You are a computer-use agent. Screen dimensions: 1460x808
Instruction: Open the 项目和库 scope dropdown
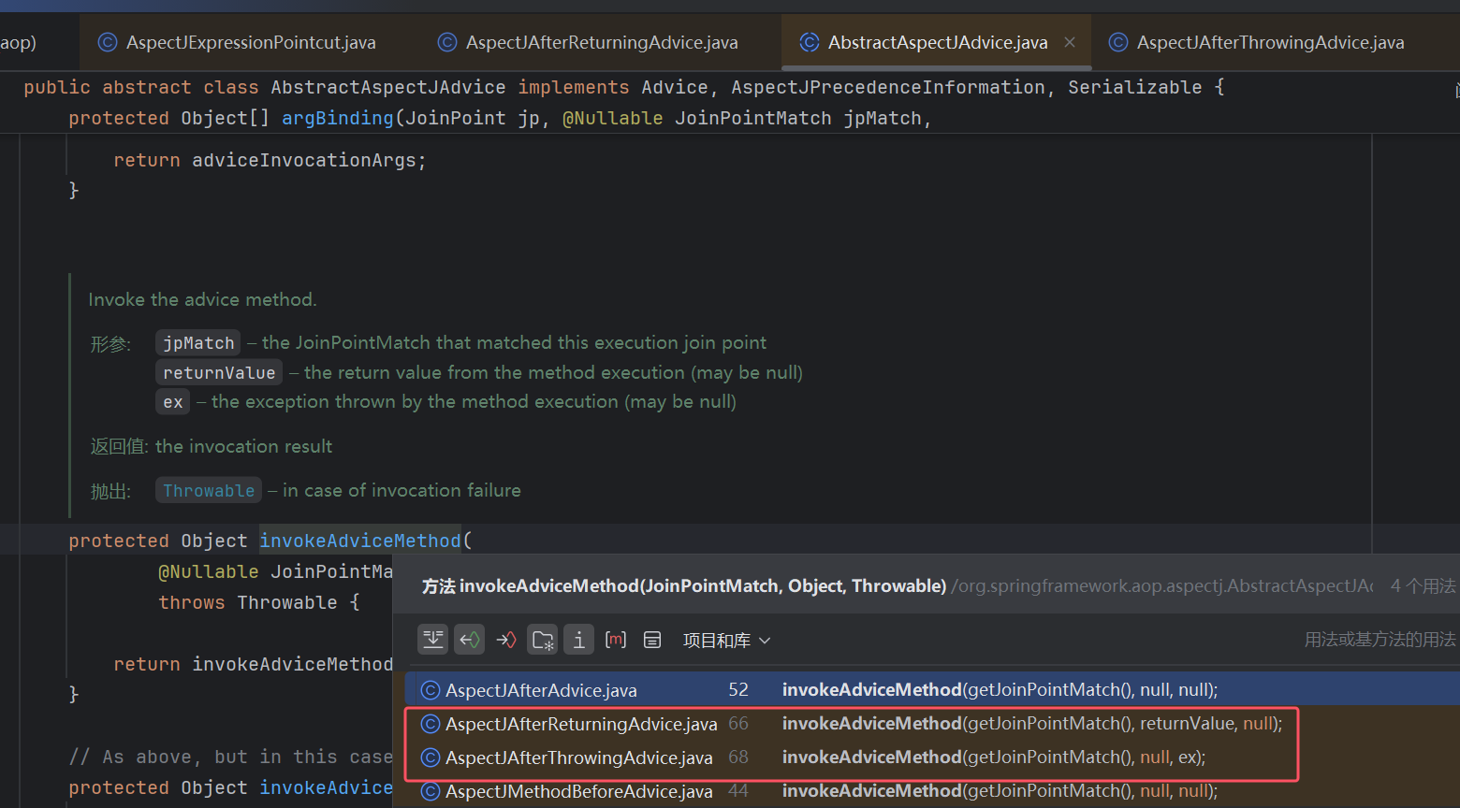(726, 641)
